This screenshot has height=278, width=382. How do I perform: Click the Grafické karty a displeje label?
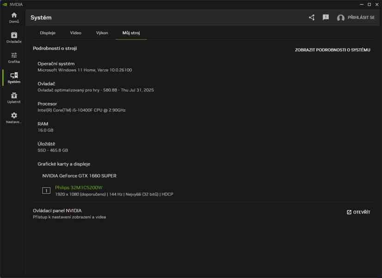click(x=64, y=164)
